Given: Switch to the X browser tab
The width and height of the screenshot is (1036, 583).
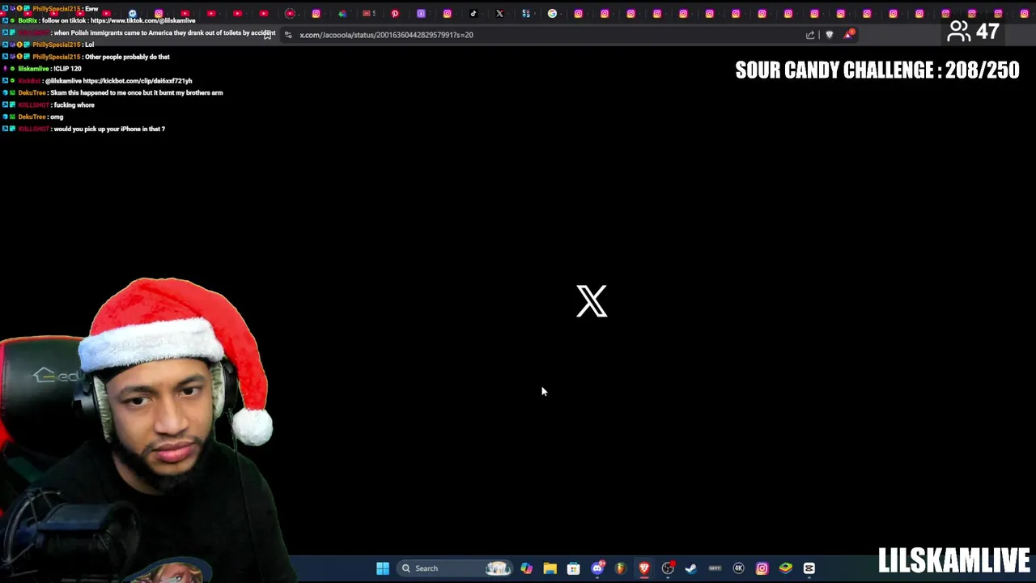Looking at the screenshot, I should [x=499, y=14].
